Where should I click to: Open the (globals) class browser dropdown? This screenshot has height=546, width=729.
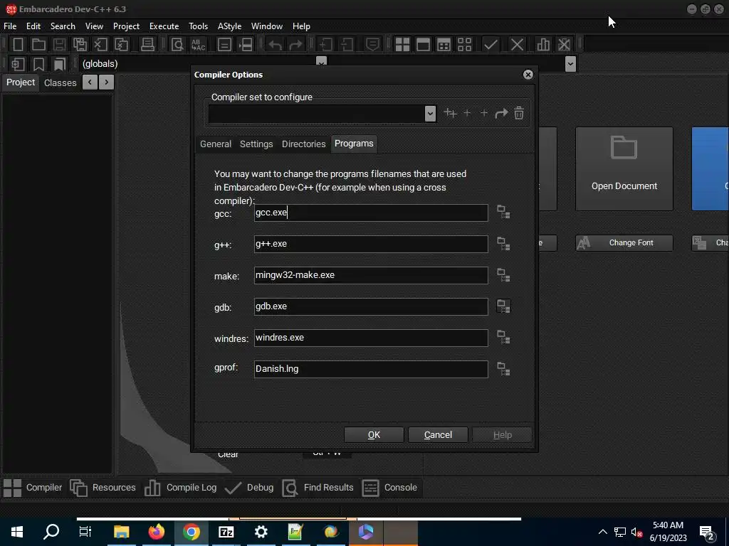pyautogui.click(x=321, y=62)
